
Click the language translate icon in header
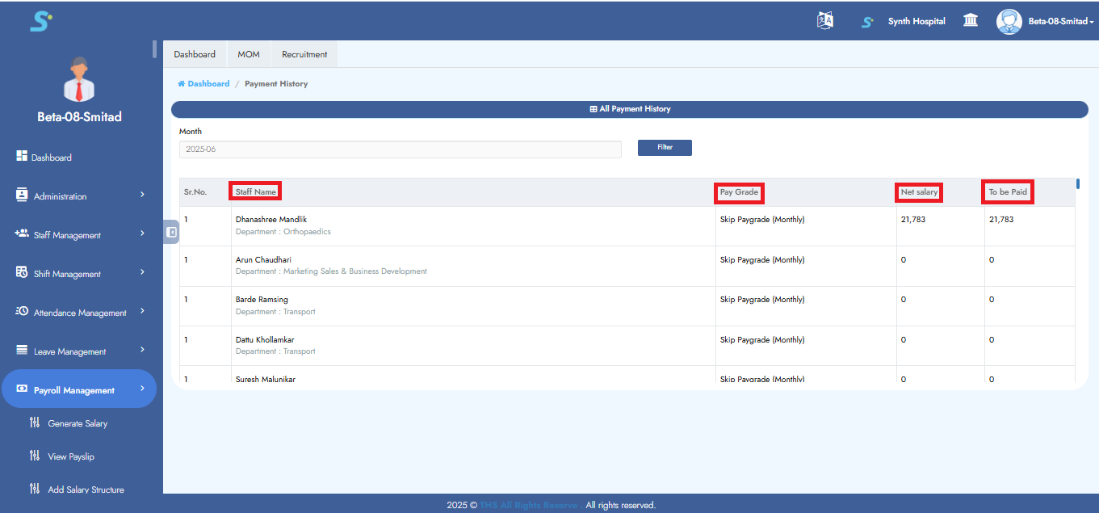(x=824, y=21)
